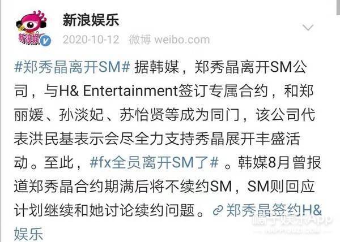Open the 新浪娱乐 profile avatar
The width and height of the screenshot is (340, 242).
[32, 28]
